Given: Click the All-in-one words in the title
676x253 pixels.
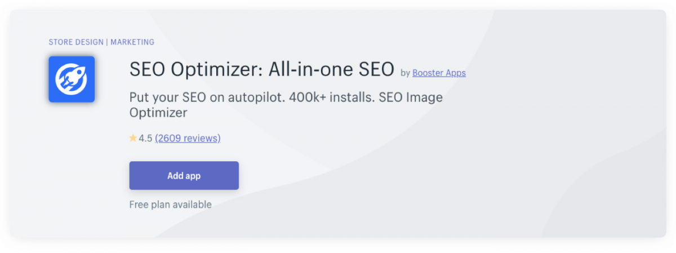Looking at the screenshot, I should (x=312, y=69).
